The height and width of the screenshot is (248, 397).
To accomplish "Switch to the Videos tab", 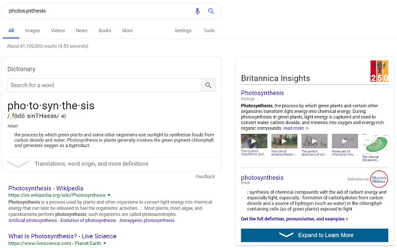I will 58,30.
